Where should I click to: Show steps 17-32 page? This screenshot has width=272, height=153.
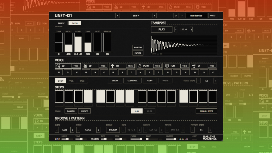(x=149, y=111)
